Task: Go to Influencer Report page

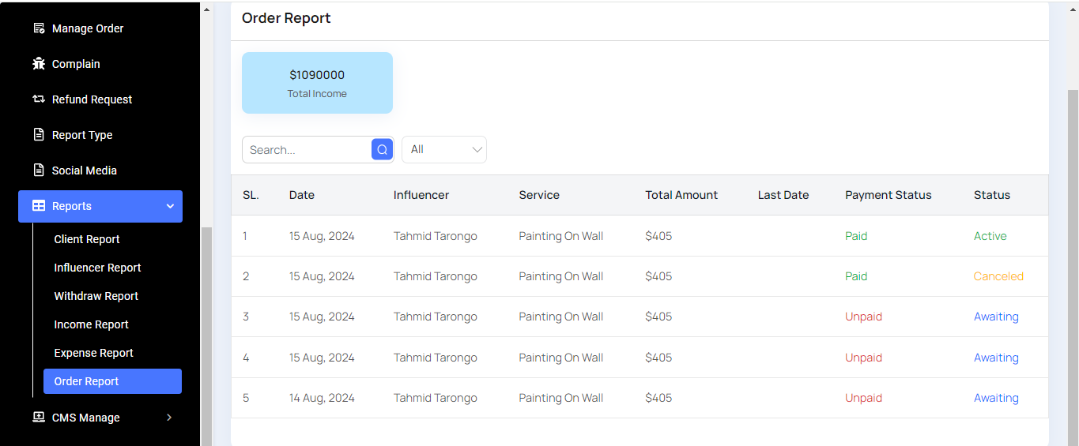Action: click(97, 268)
